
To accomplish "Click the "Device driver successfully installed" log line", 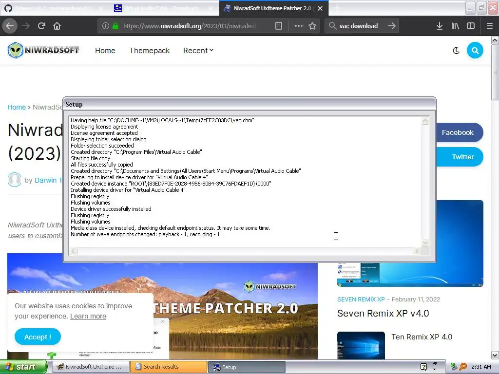I will click(x=111, y=209).
